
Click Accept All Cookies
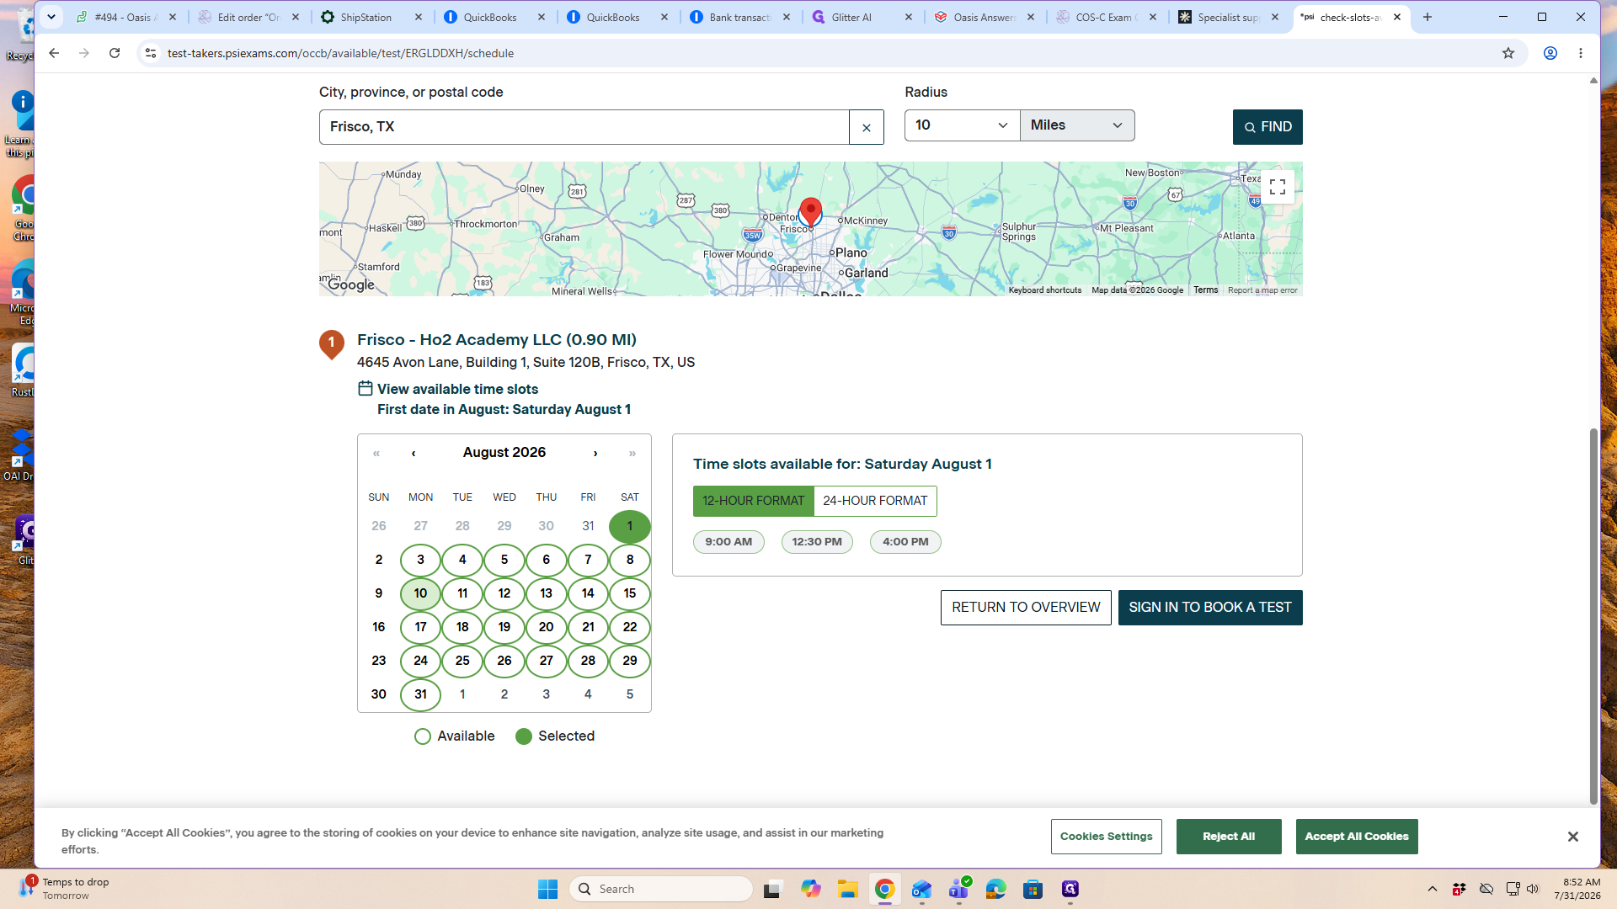click(1357, 837)
